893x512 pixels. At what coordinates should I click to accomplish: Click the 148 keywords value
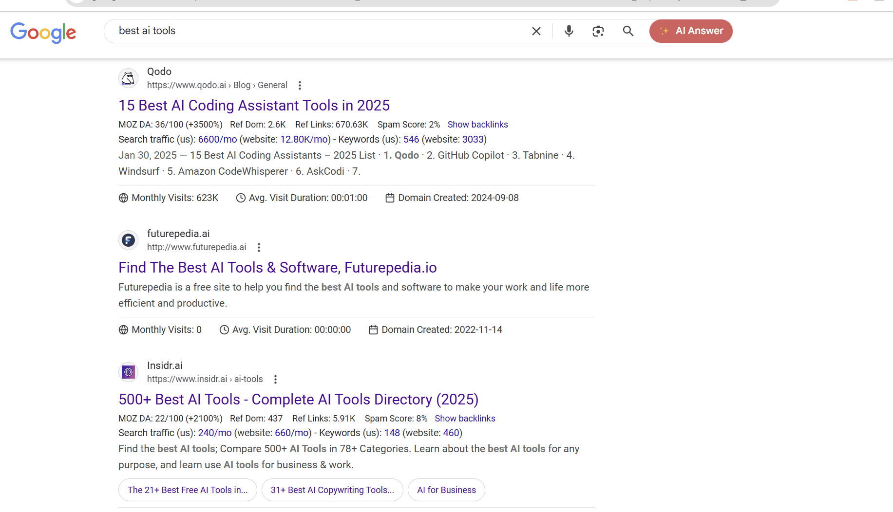tap(392, 433)
